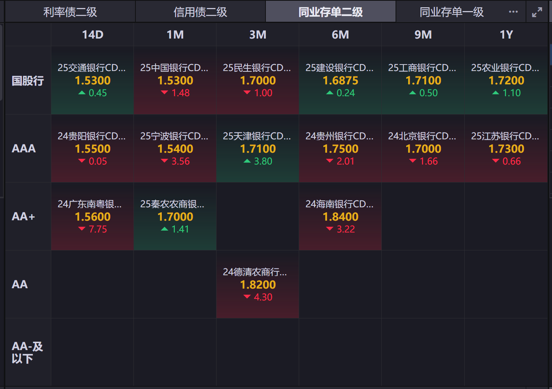Open the 24北京银行CD cell
The image size is (552, 389).
click(423, 148)
